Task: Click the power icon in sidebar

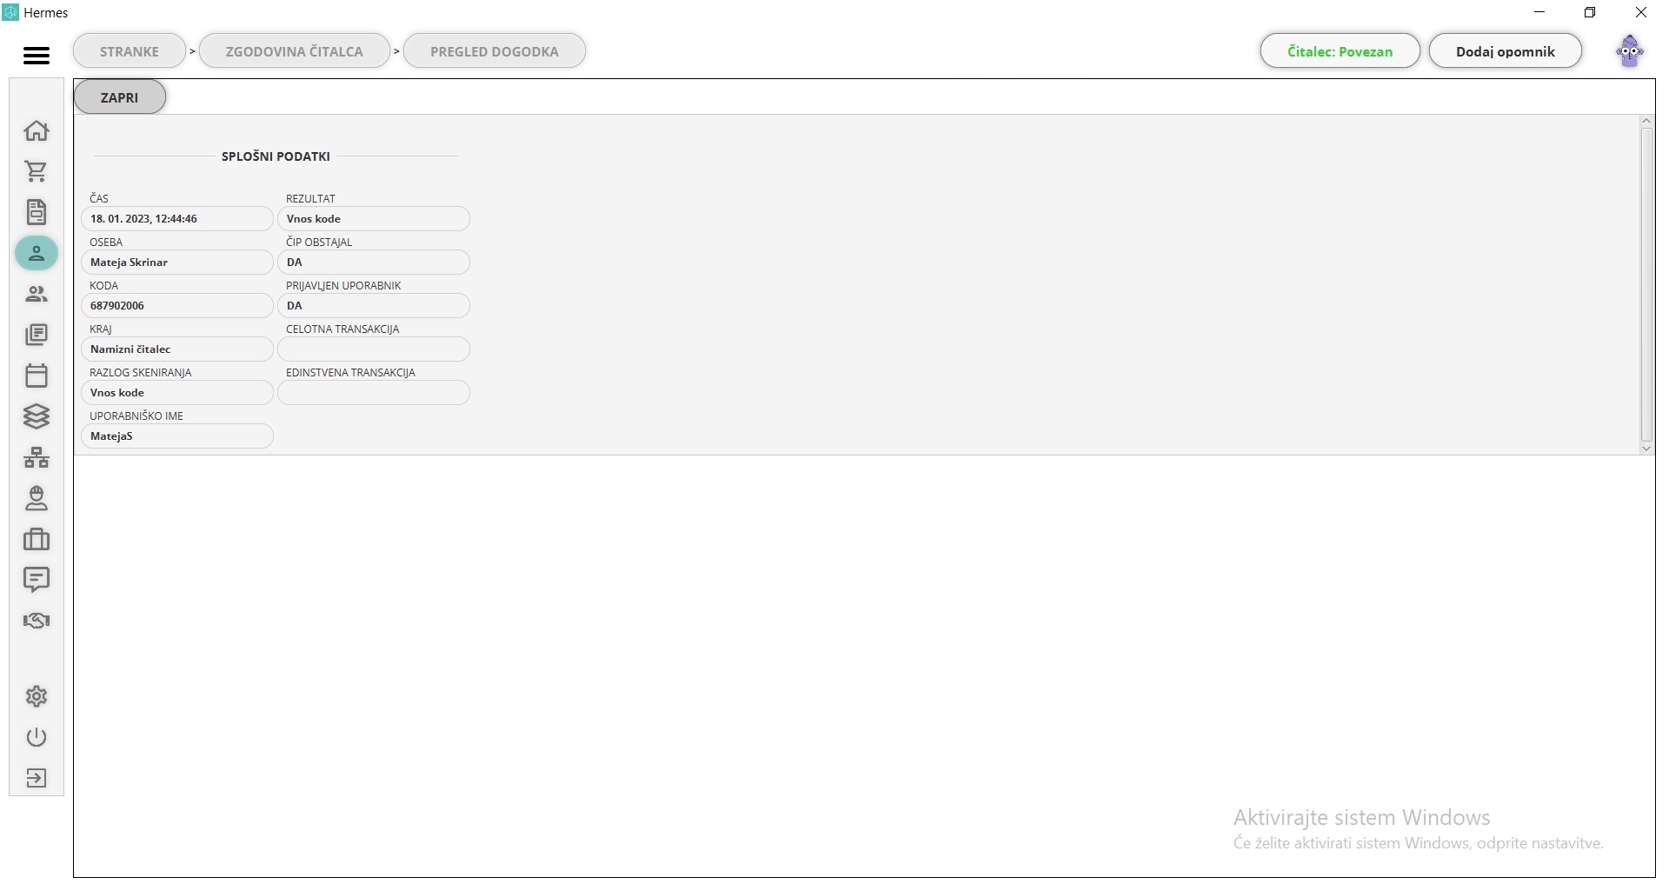Action: [37, 737]
